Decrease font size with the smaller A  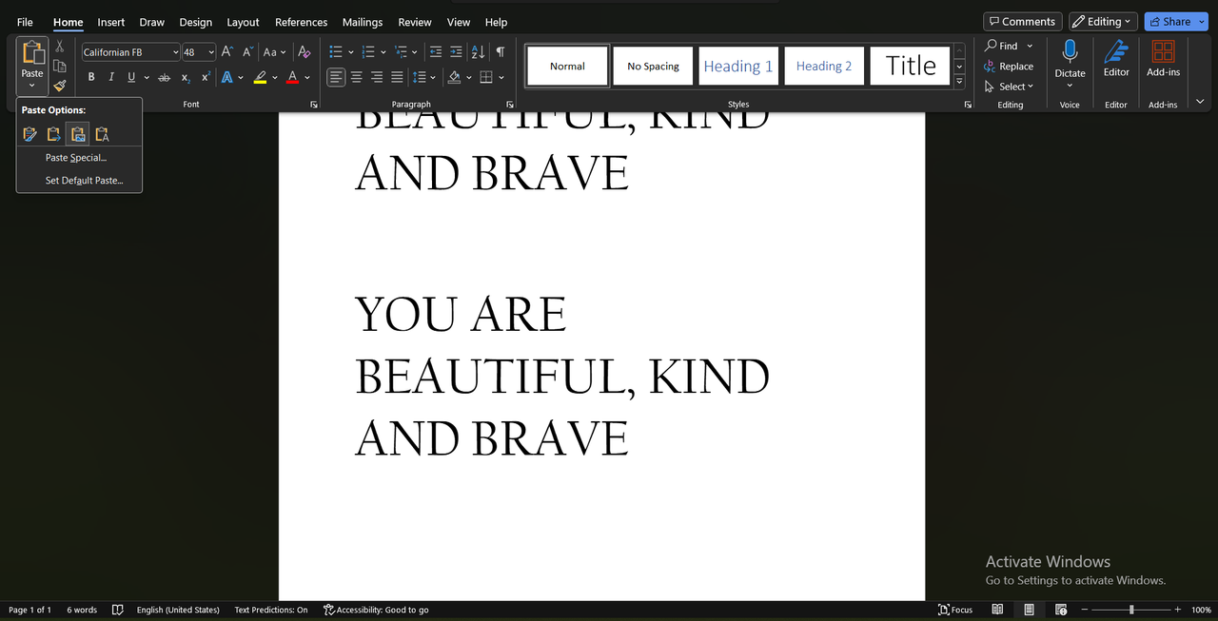click(247, 52)
